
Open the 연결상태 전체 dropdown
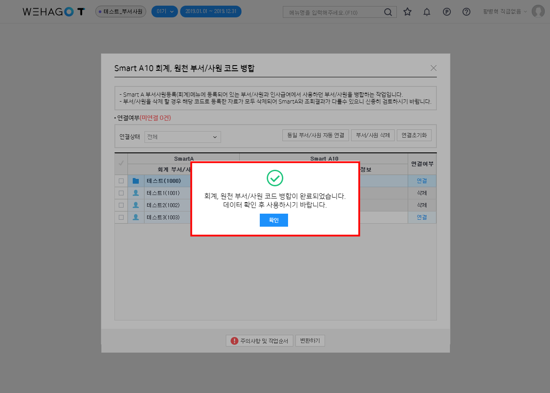(x=182, y=137)
